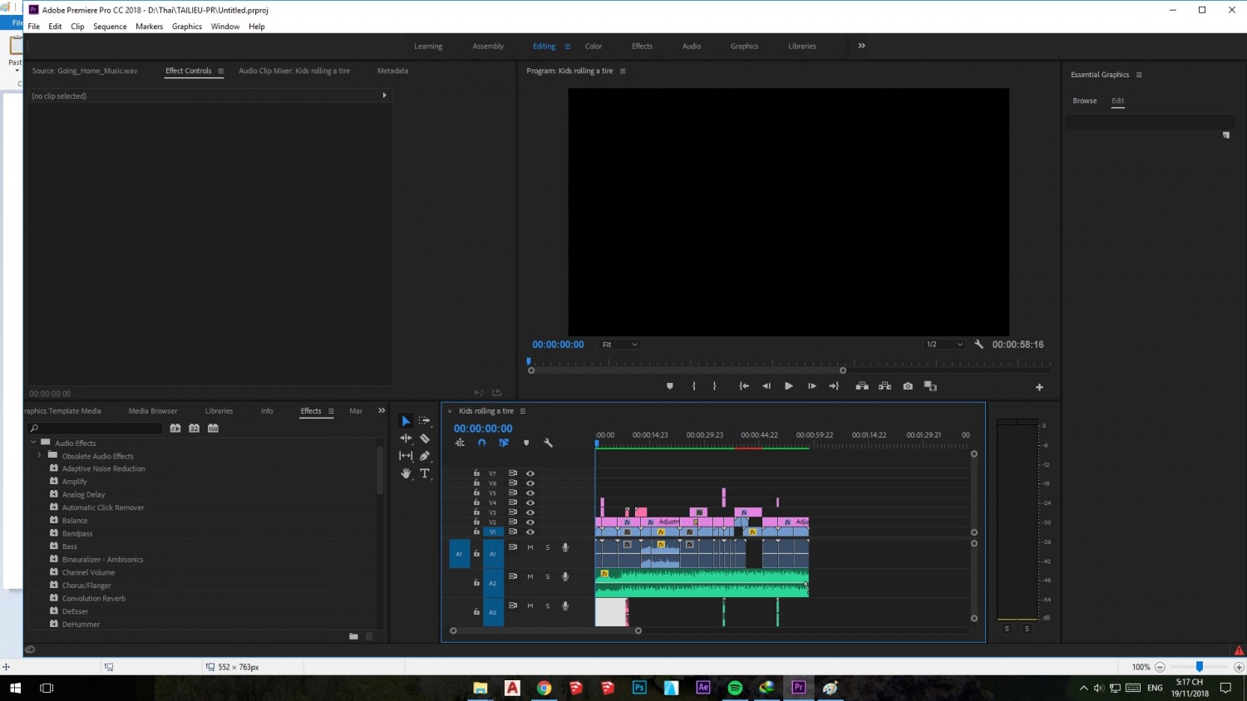This screenshot has width=1247, height=701.
Task: Open the playback resolution 1/2 dropdown
Action: [x=944, y=345]
